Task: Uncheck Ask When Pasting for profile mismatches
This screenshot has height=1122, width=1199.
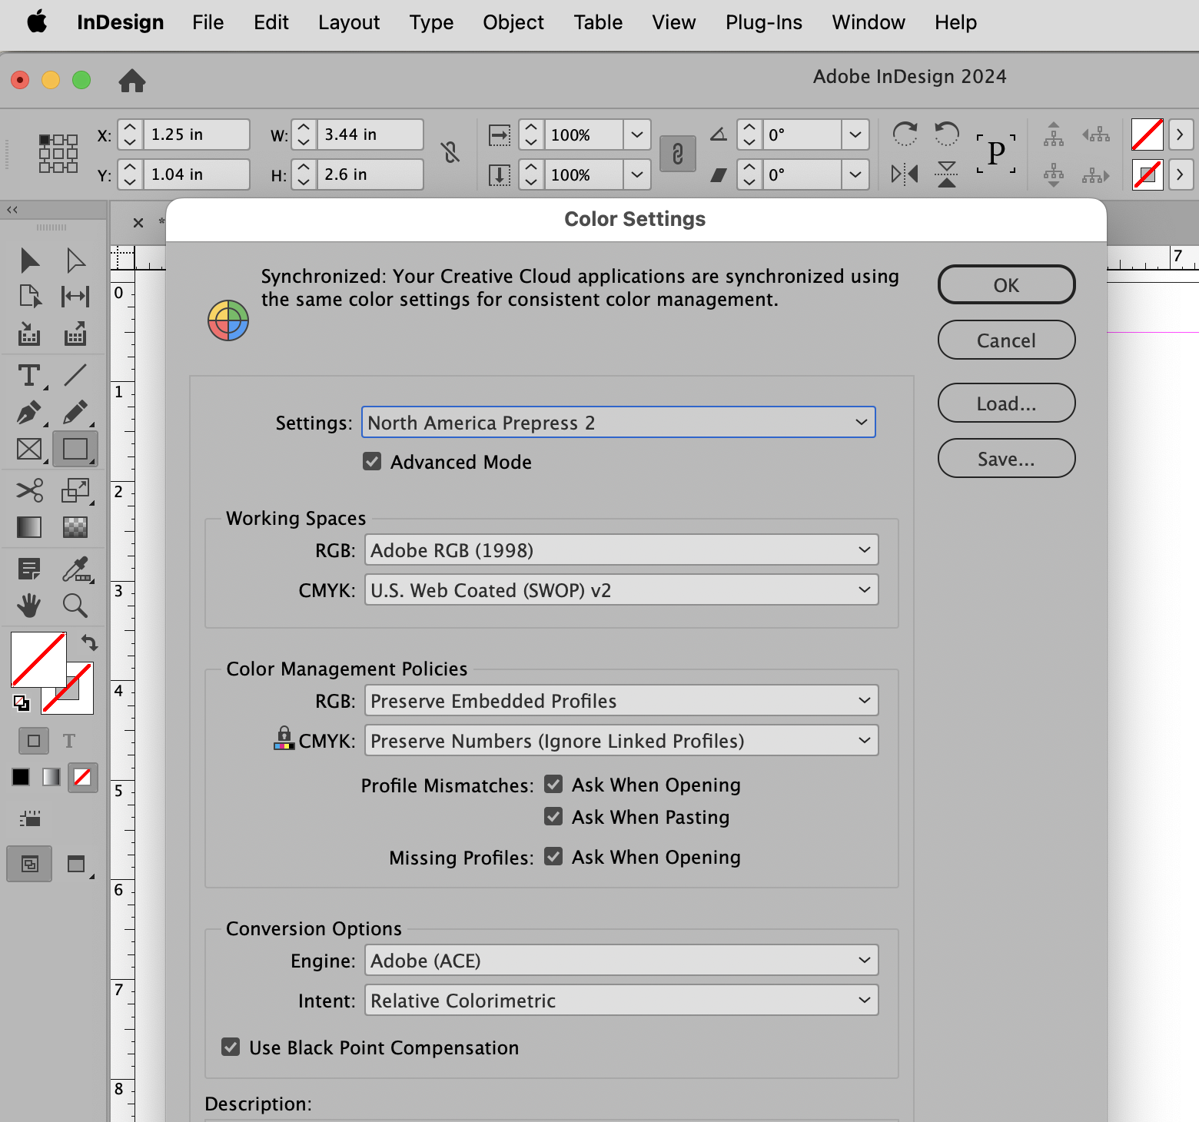Action: click(553, 816)
